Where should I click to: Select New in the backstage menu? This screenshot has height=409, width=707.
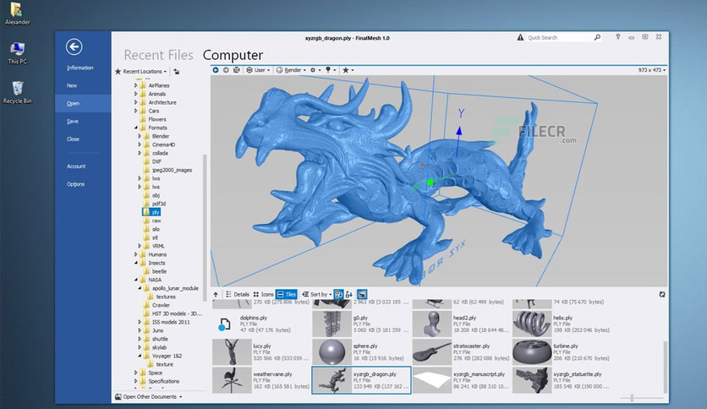pyautogui.click(x=72, y=85)
